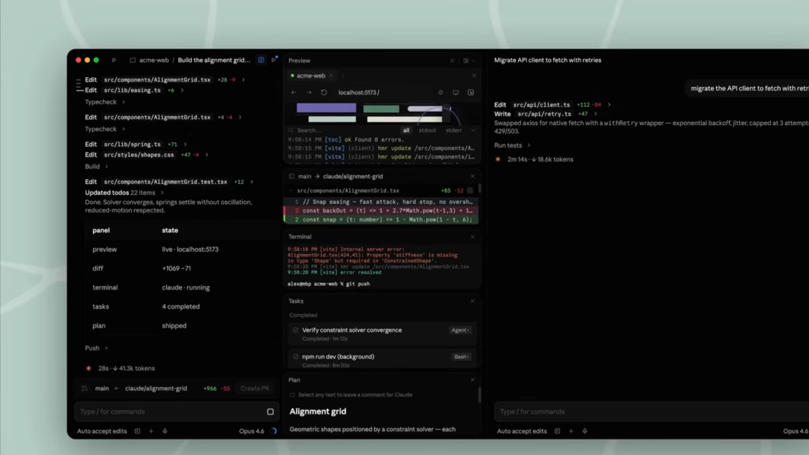Reload the localhost:5173 preview page
The width and height of the screenshot is (809, 455).
[x=324, y=92]
